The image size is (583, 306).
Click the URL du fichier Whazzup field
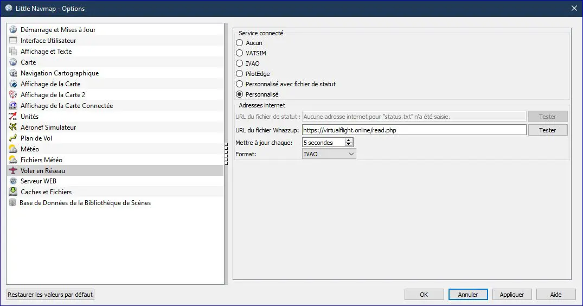(x=414, y=130)
